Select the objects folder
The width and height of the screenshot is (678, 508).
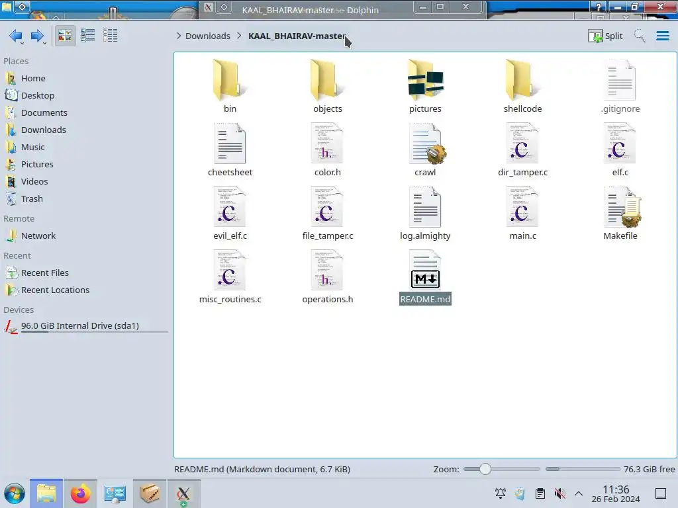click(x=327, y=87)
